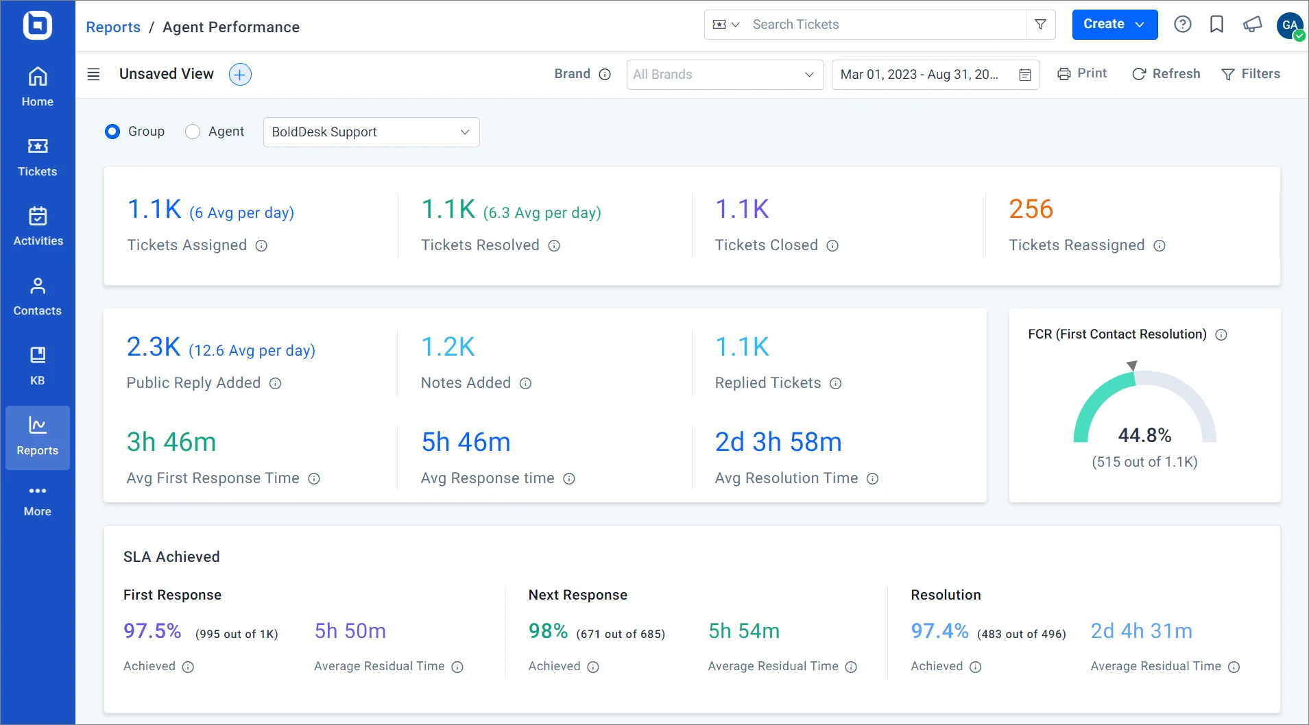Open the help question mark icon

pos(1182,25)
